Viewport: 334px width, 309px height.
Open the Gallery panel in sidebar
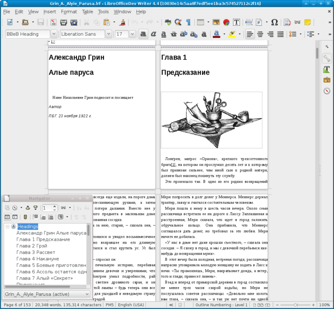(x=327, y=80)
